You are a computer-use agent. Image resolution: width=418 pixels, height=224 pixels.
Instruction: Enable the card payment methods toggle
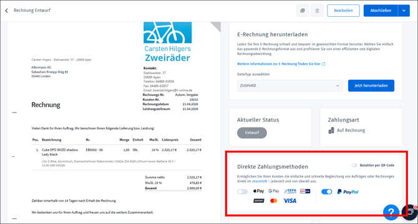242,192
